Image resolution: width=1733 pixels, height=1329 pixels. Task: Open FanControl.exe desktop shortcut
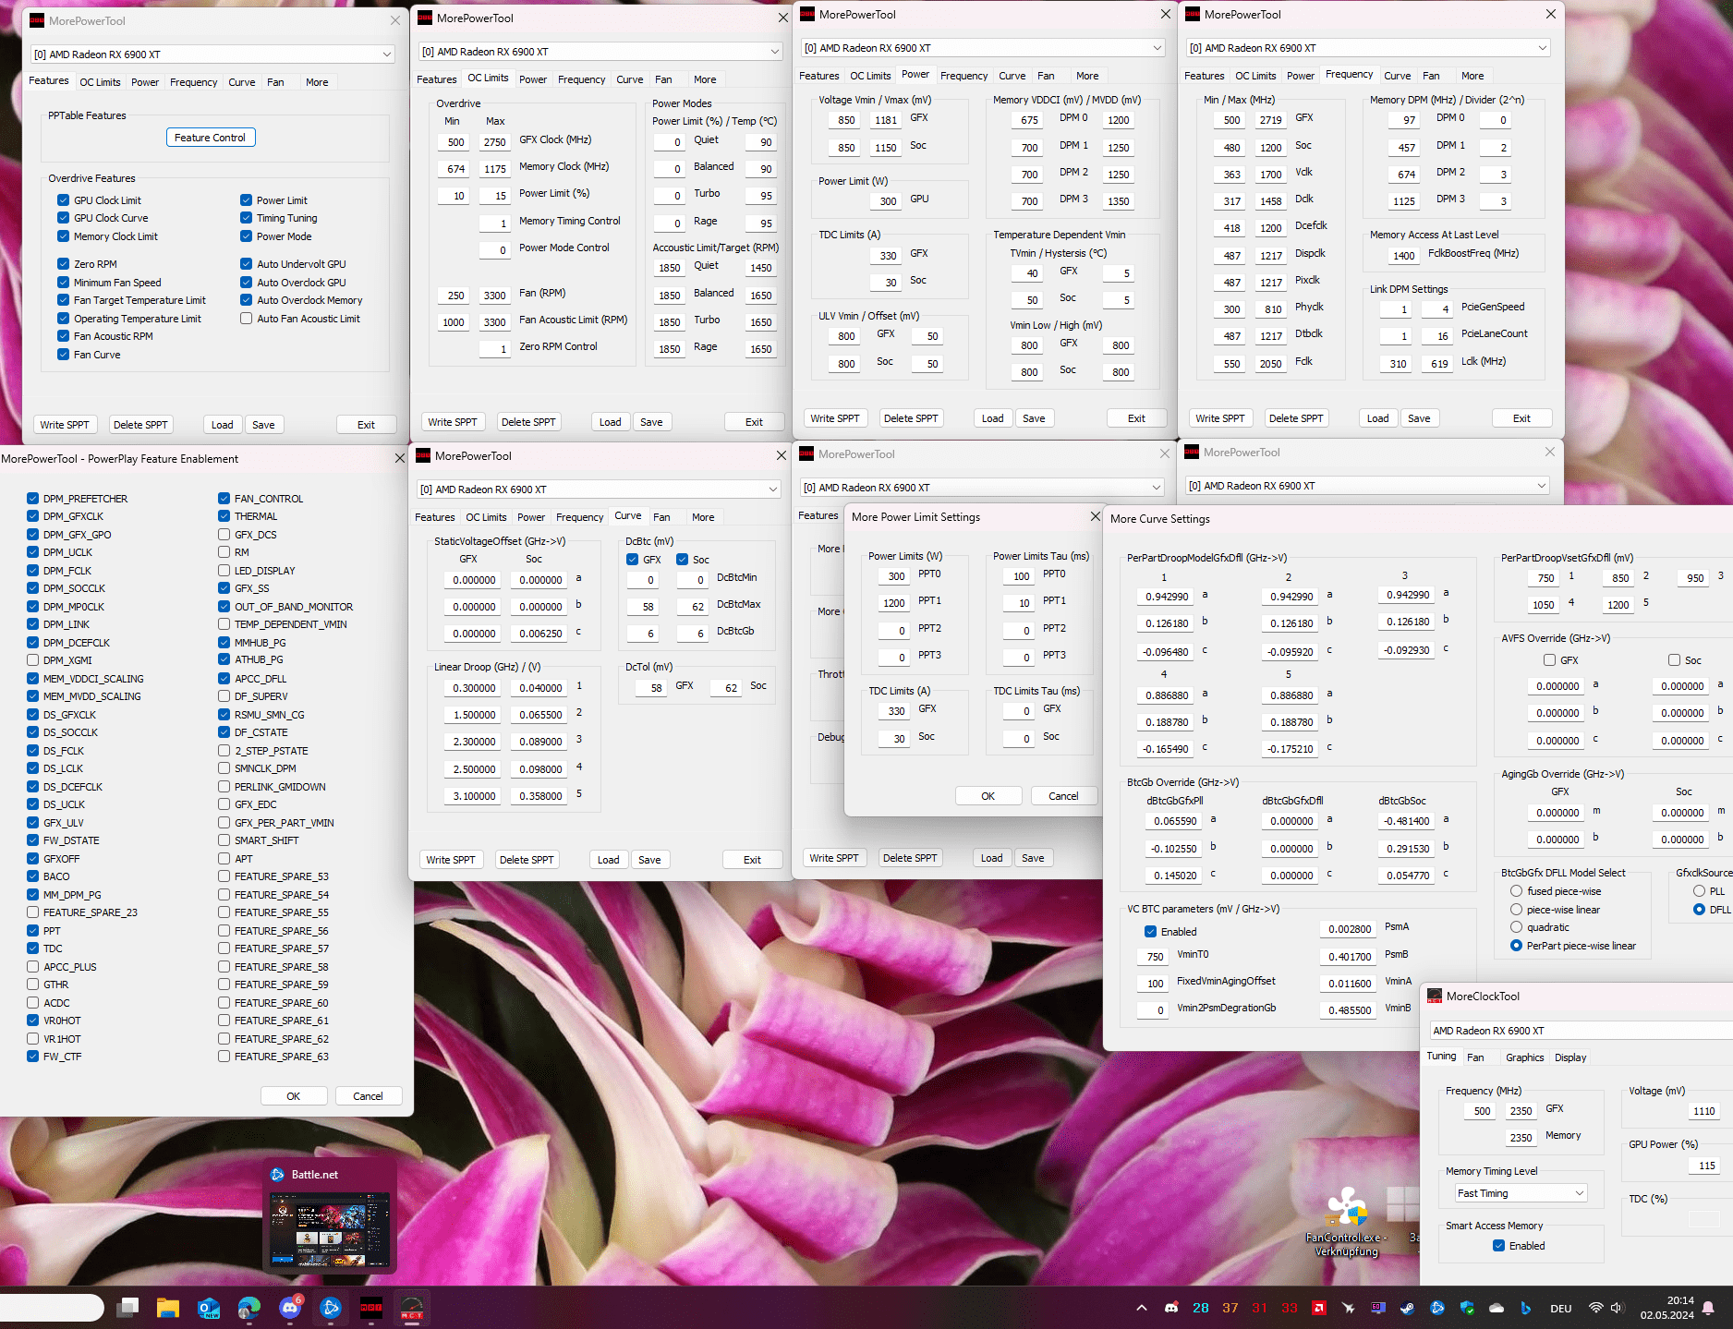point(1347,1221)
